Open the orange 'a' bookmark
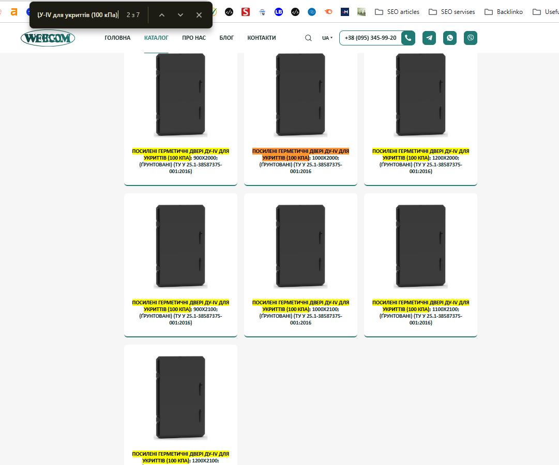Image resolution: width=559 pixels, height=465 pixels. coord(14,12)
